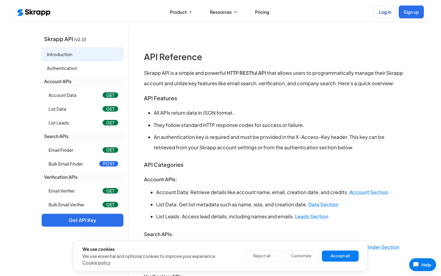441x276 pixels.
Task: Expand the Resources dropdown menu
Action: tap(223, 12)
